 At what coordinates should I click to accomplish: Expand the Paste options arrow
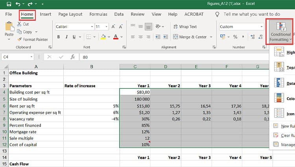[9, 39]
